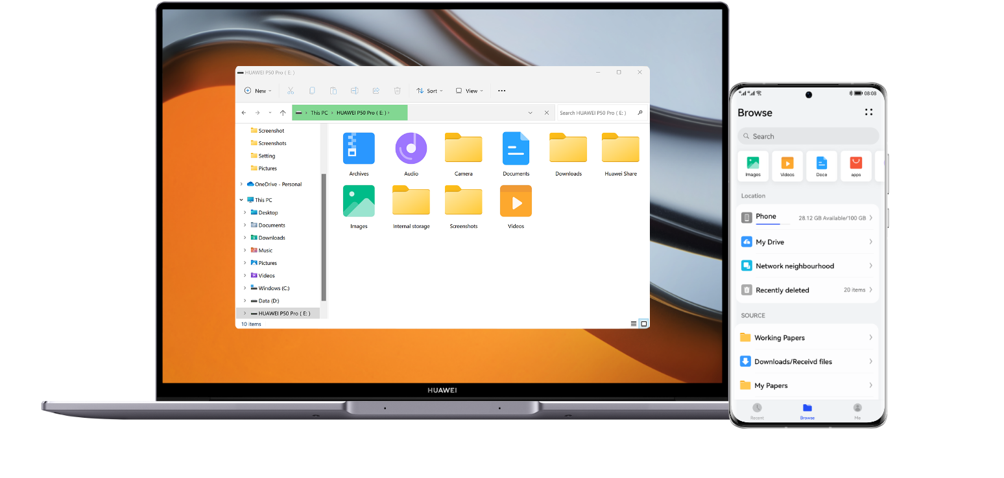Click HUAWEI P50 Pro breadcrumb segment

pyautogui.click(x=361, y=113)
